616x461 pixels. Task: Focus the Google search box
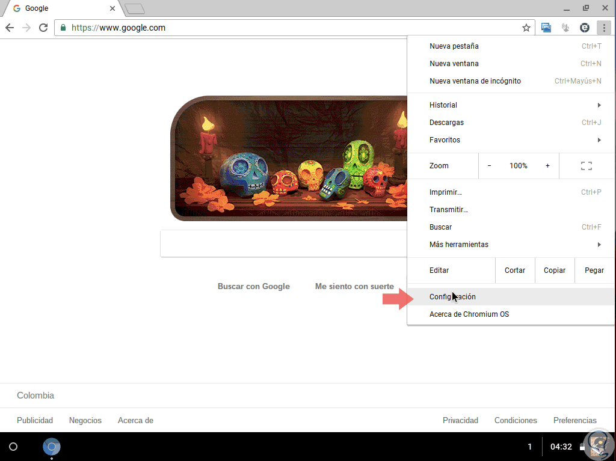coord(284,243)
